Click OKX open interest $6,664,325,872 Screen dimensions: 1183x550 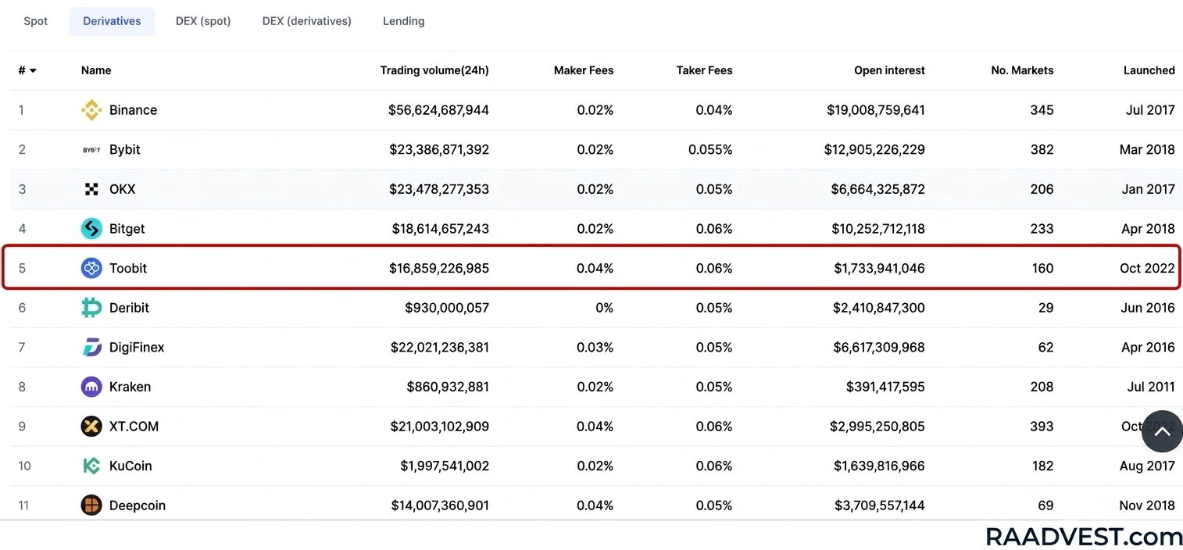pos(878,189)
